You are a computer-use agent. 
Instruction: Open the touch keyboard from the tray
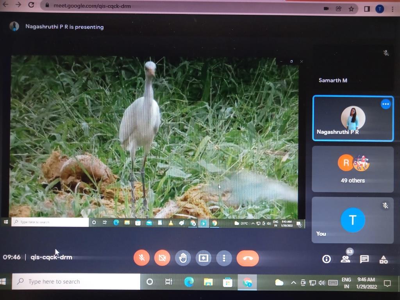[x=333, y=283]
